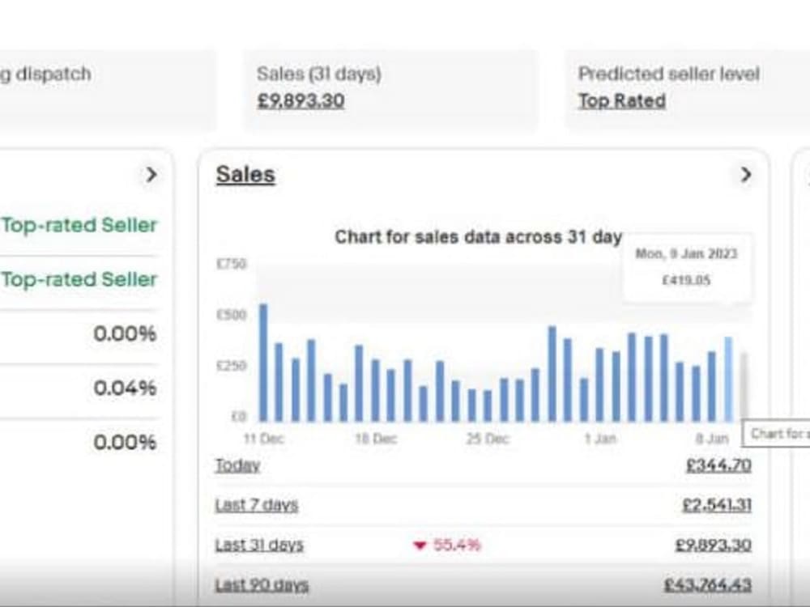Click the 0.04% metric value

125,388
